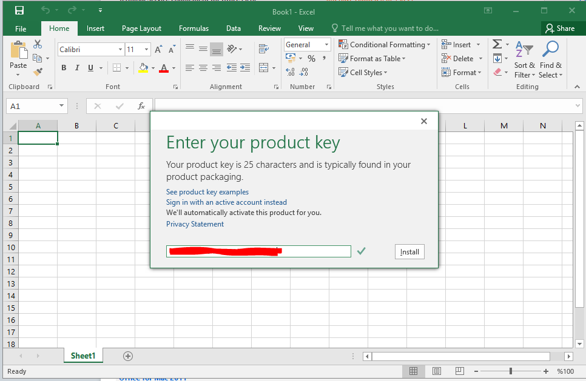
Task: Click the Fill down arrow icon
Action: (x=497, y=58)
